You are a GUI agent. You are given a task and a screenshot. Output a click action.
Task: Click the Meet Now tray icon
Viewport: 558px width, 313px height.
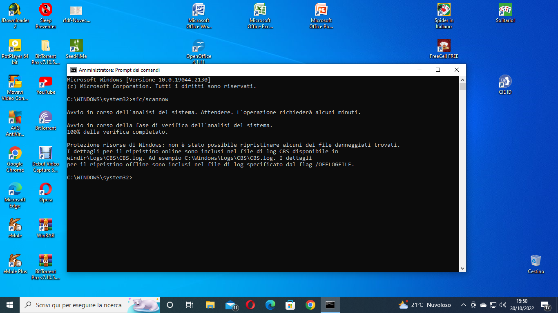pyautogui.click(x=473, y=305)
